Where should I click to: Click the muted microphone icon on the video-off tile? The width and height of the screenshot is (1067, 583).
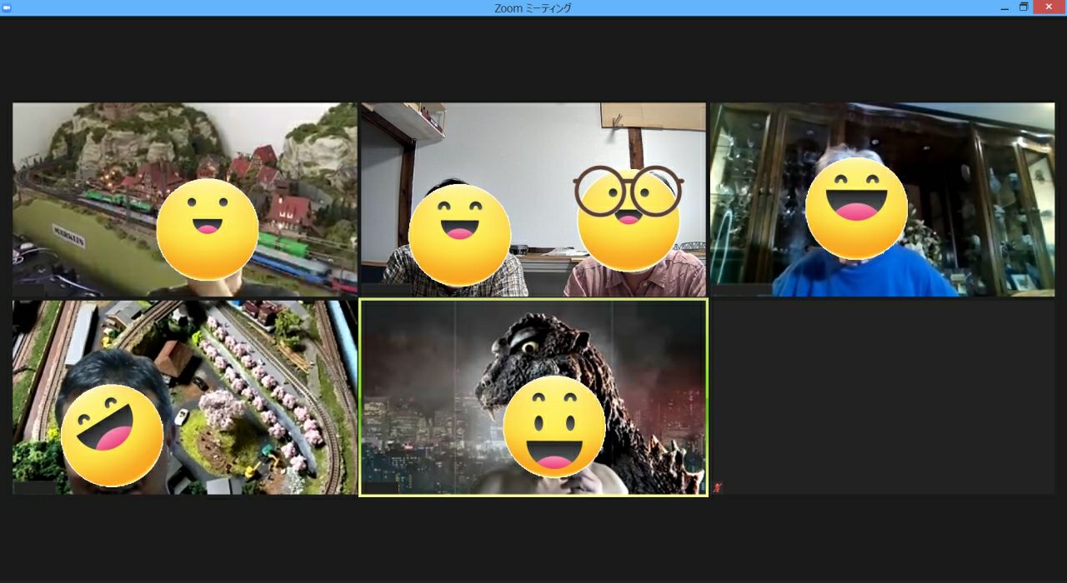[718, 488]
